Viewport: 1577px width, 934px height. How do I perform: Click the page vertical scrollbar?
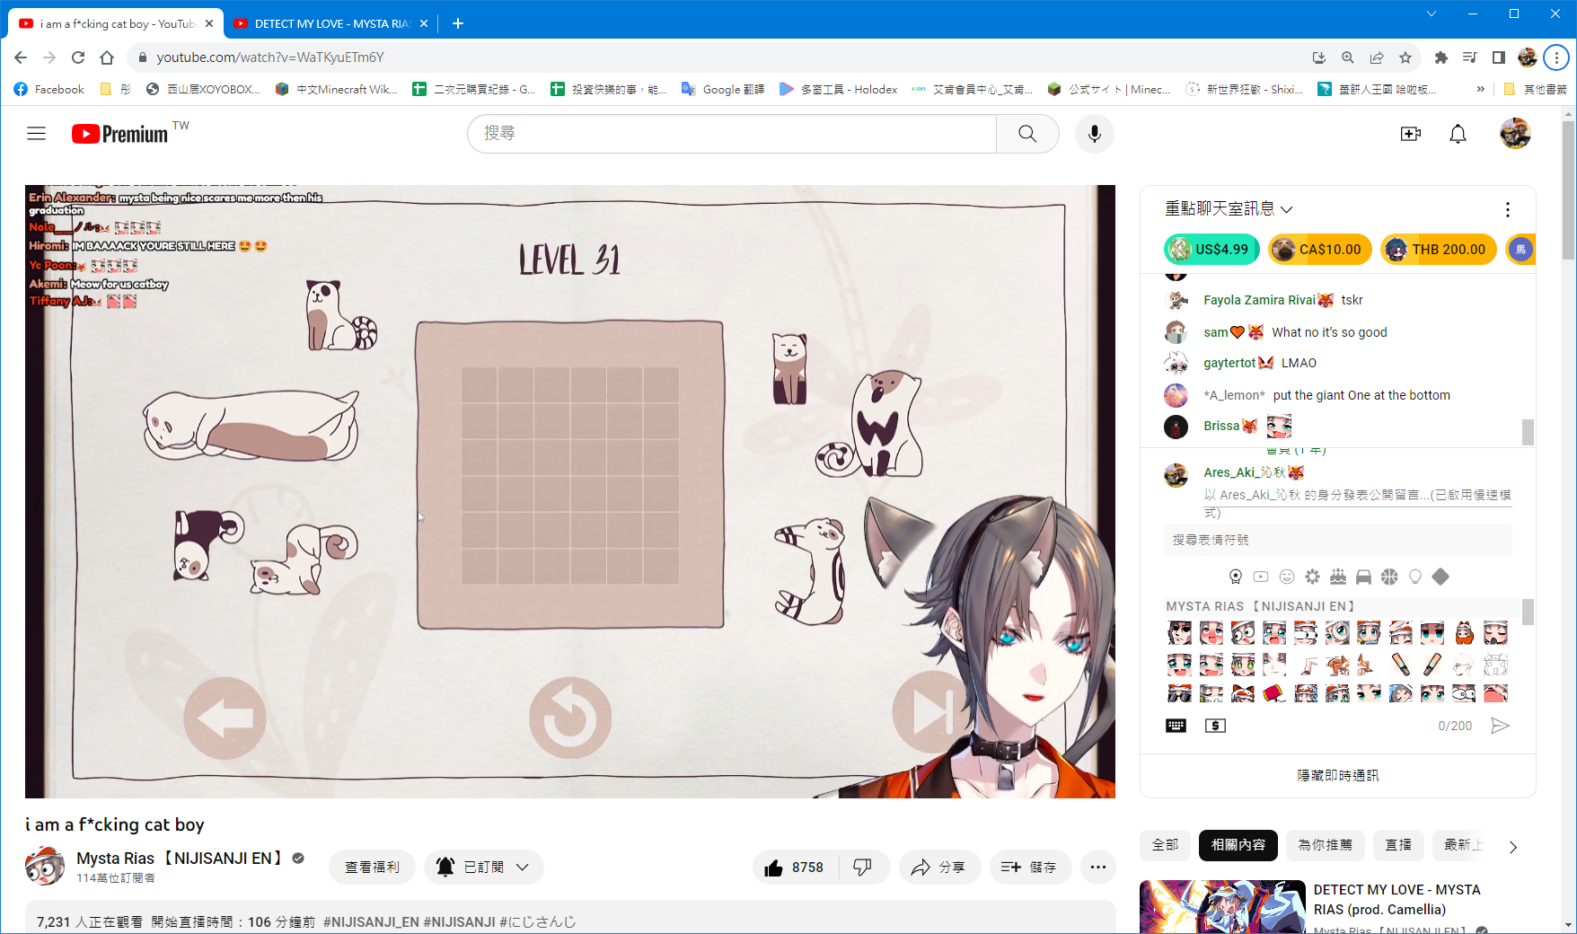(x=1568, y=189)
